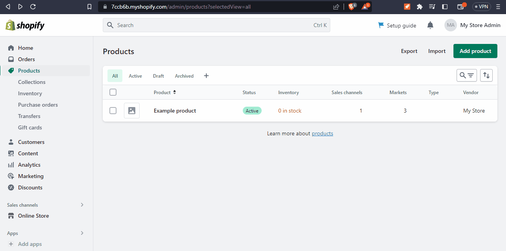Navigate to Customers from the sidebar
The image size is (506, 251).
tap(31, 142)
